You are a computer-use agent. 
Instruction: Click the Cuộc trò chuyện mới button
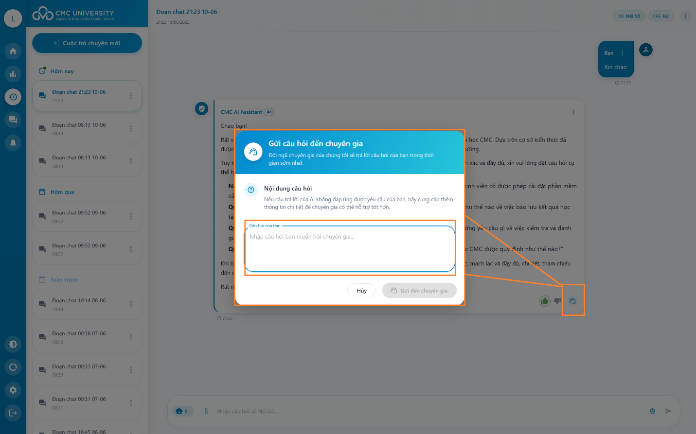pyautogui.click(x=87, y=43)
